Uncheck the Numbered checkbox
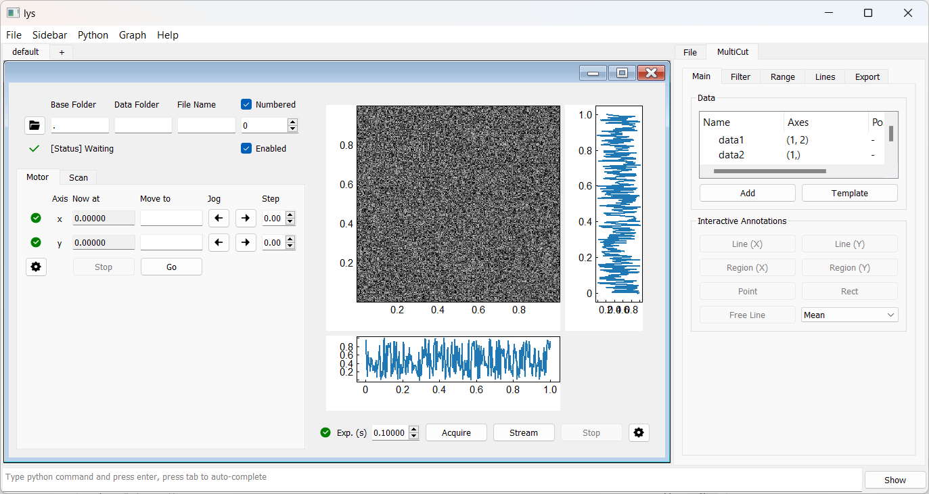This screenshot has height=494, width=929. (x=247, y=104)
